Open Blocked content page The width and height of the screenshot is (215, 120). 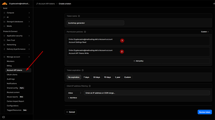13,92
